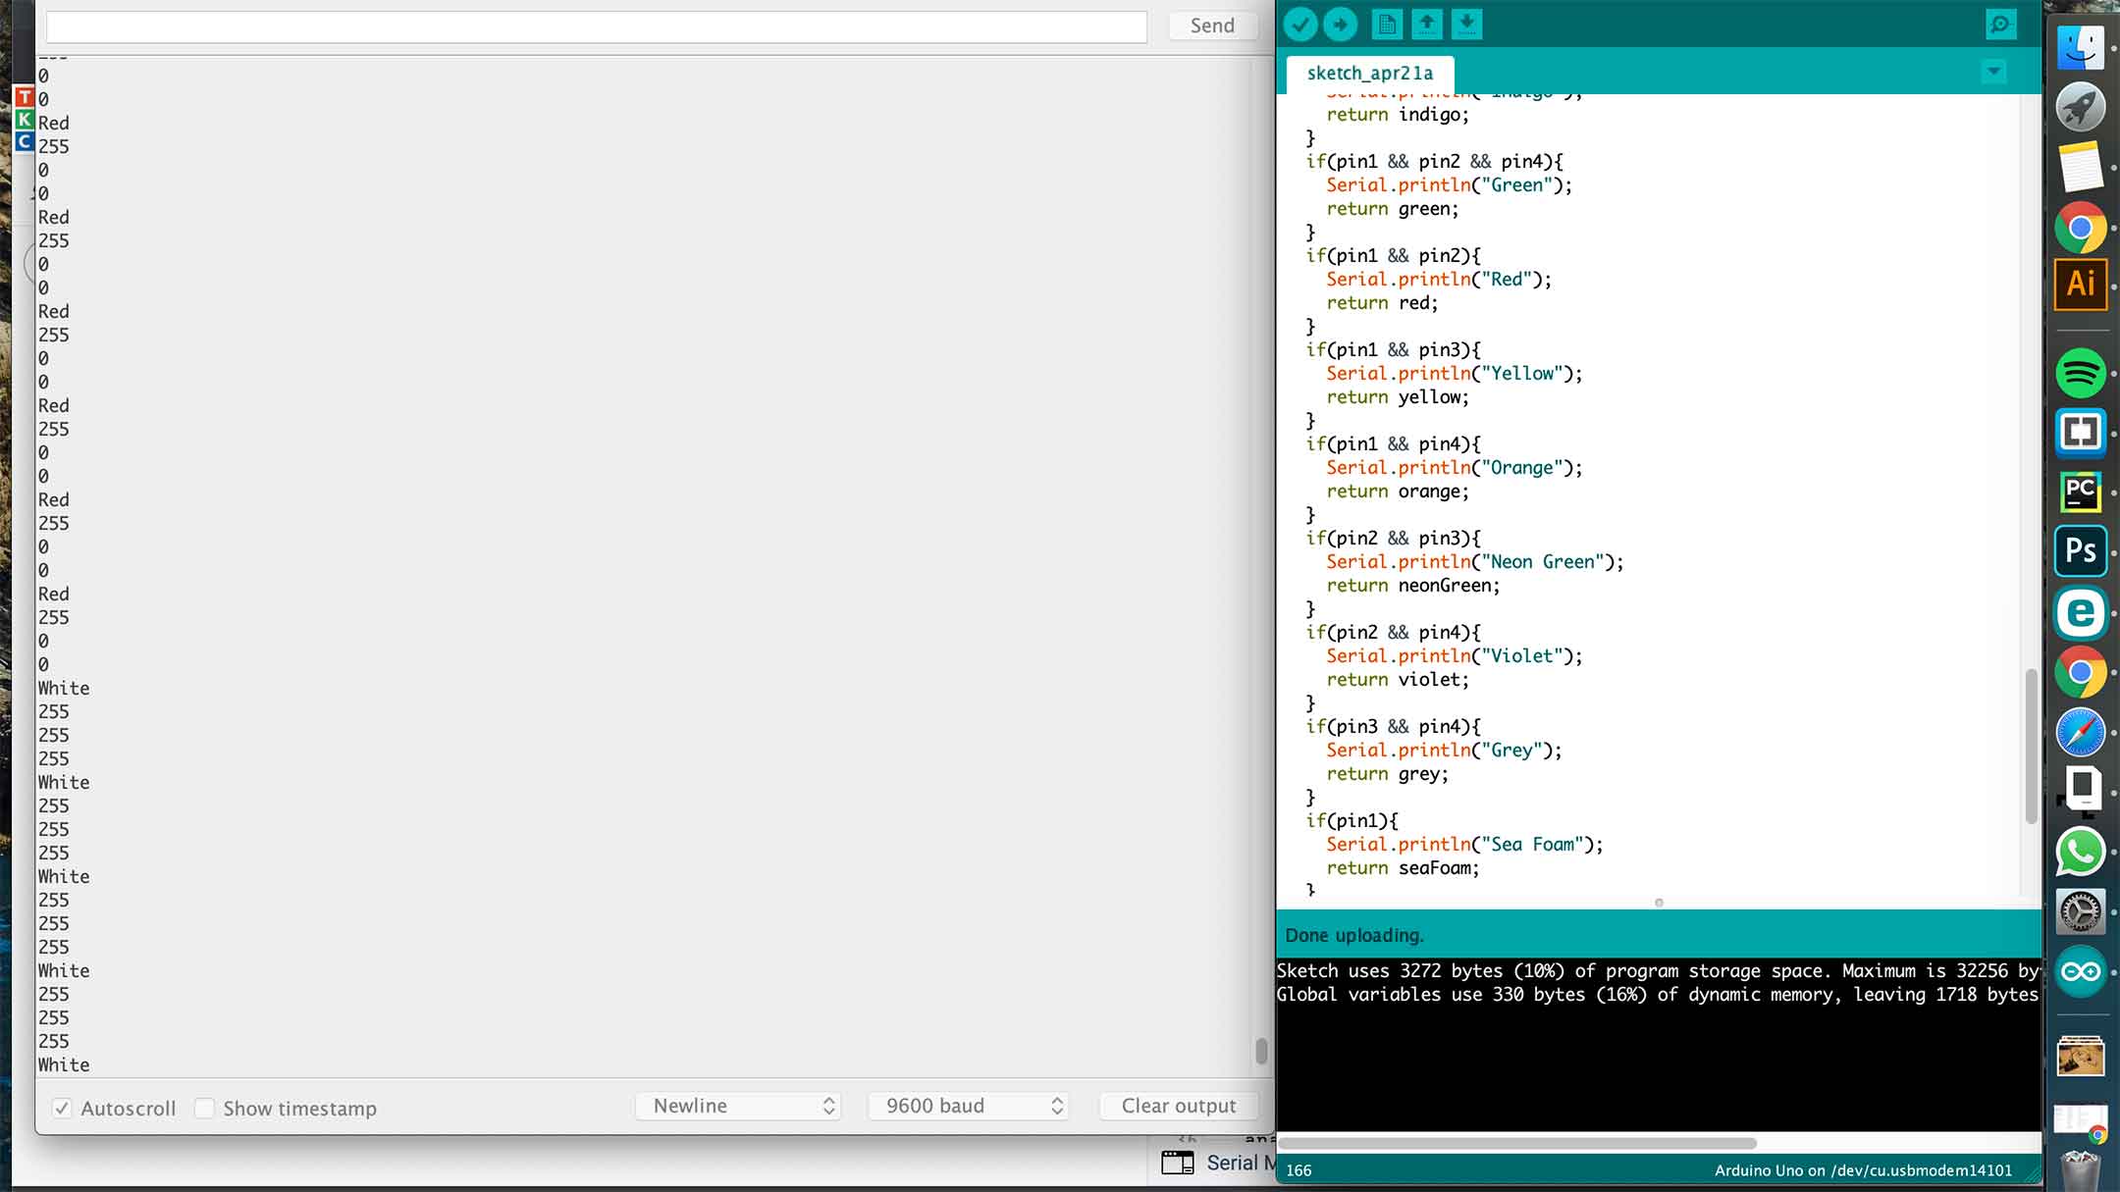
Task: Click the Open sketch up-arrow icon
Action: 1427,24
